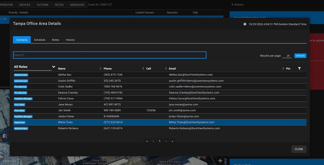Click Jim Smith's cell 123456
This screenshot has height=165, width=324.
[x=151, y=110]
